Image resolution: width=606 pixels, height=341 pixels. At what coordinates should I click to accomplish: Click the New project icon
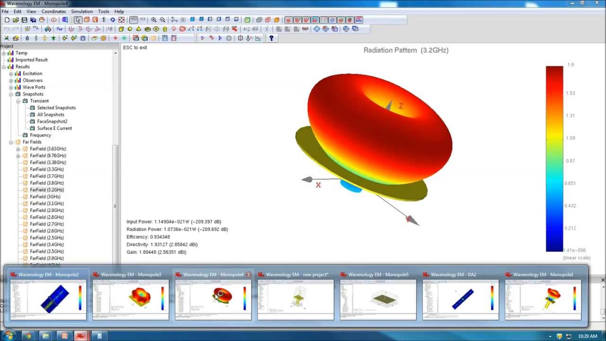(7, 20)
